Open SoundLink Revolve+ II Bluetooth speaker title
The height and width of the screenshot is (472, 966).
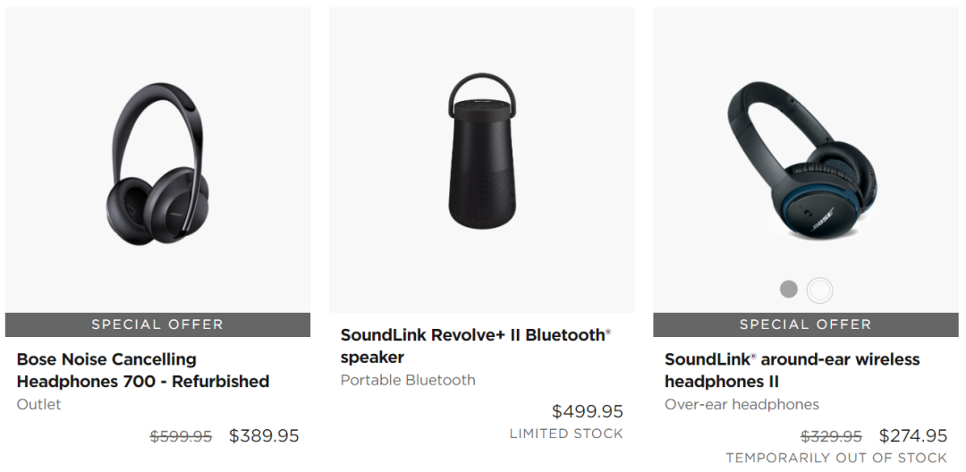pyautogui.click(x=476, y=346)
